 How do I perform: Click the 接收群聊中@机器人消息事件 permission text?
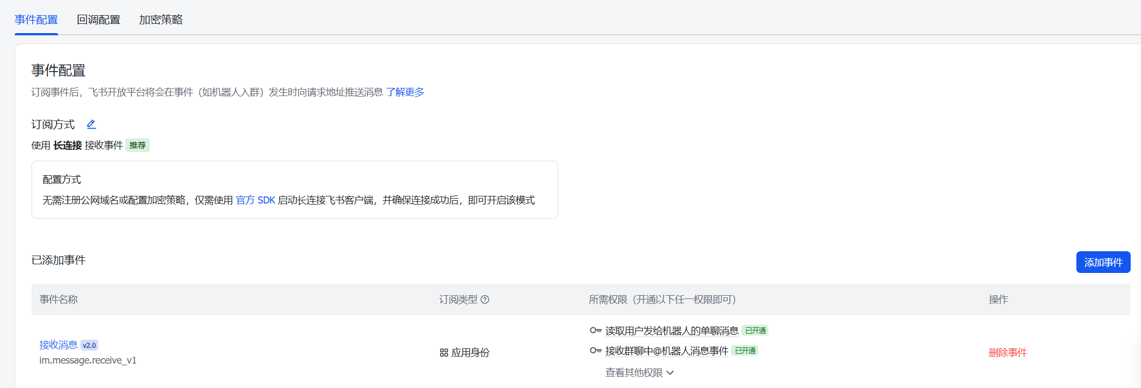click(x=666, y=351)
